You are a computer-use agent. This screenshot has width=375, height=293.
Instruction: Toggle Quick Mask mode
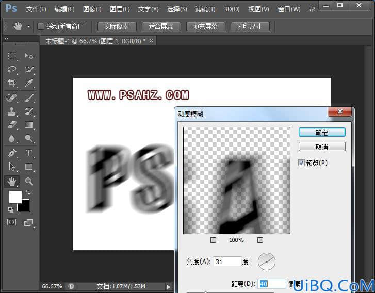click(11, 222)
